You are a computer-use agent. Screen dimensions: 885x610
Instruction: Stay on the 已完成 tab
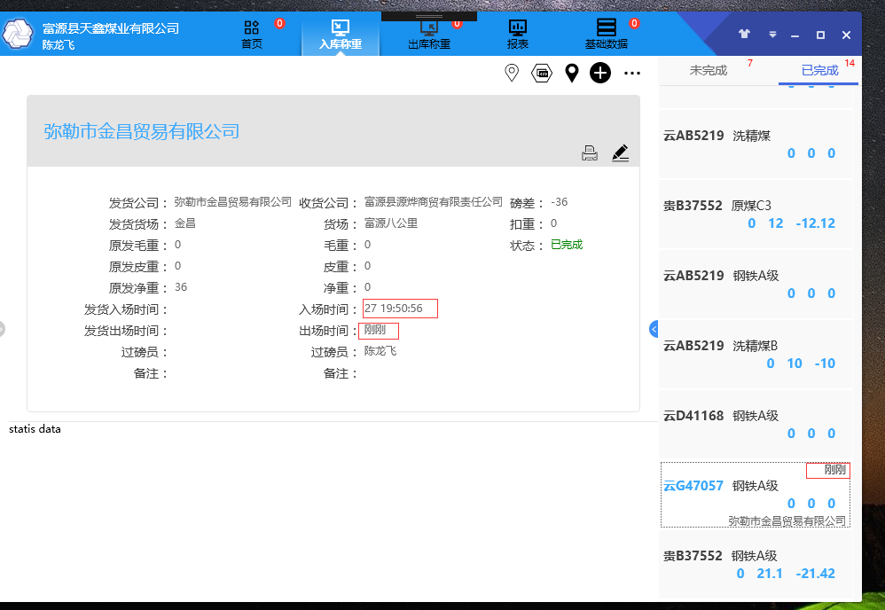point(817,68)
